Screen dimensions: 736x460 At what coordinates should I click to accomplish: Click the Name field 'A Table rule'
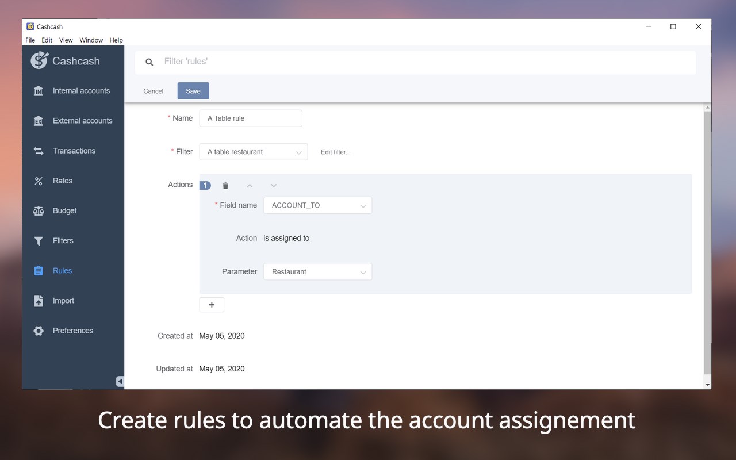[251, 118]
